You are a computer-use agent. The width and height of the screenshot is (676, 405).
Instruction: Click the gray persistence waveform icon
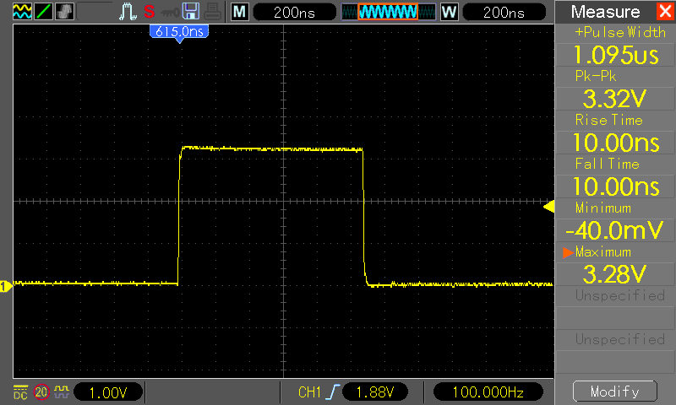tap(64, 11)
